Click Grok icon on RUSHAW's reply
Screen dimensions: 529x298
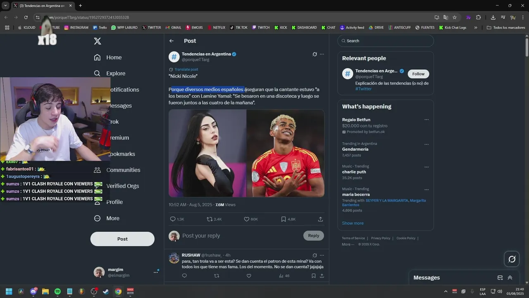pyautogui.click(x=315, y=255)
